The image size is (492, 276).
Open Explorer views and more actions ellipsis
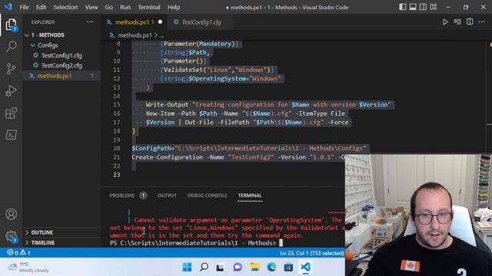point(90,22)
